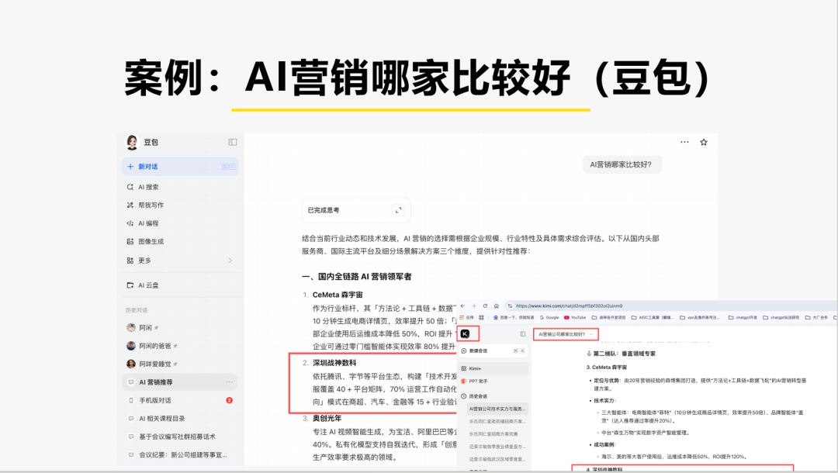Click 3. CeMeta 森宇宙 in the Kimi answer
The width and height of the screenshot is (838, 473).
pyautogui.click(x=607, y=368)
